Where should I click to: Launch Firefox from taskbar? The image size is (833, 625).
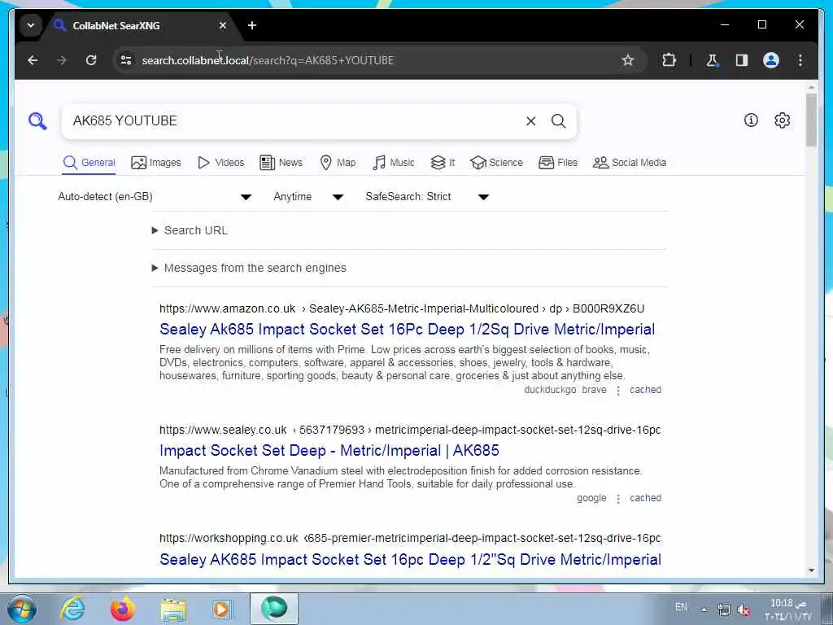(x=123, y=609)
